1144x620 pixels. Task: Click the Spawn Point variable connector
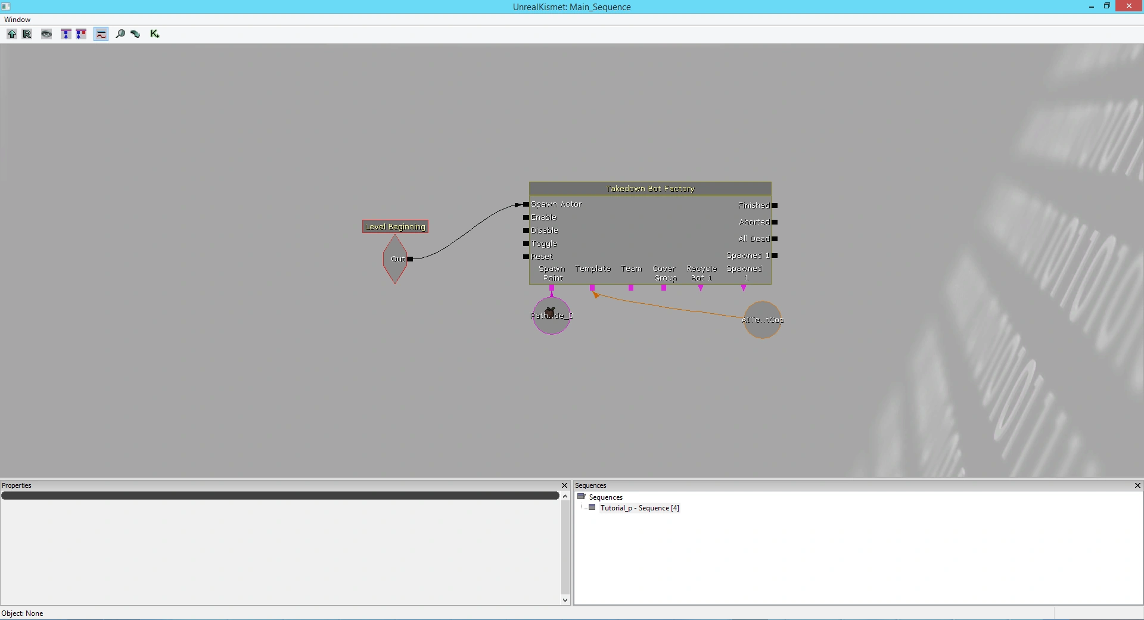552,288
